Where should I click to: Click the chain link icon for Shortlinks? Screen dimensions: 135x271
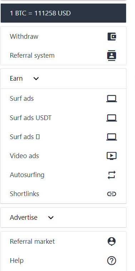(x=111, y=194)
